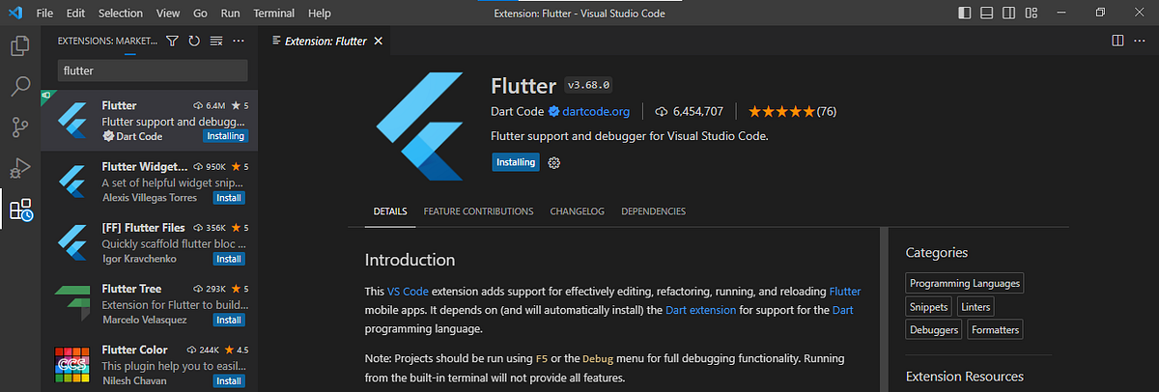Open the Run menu

[230, 14]
